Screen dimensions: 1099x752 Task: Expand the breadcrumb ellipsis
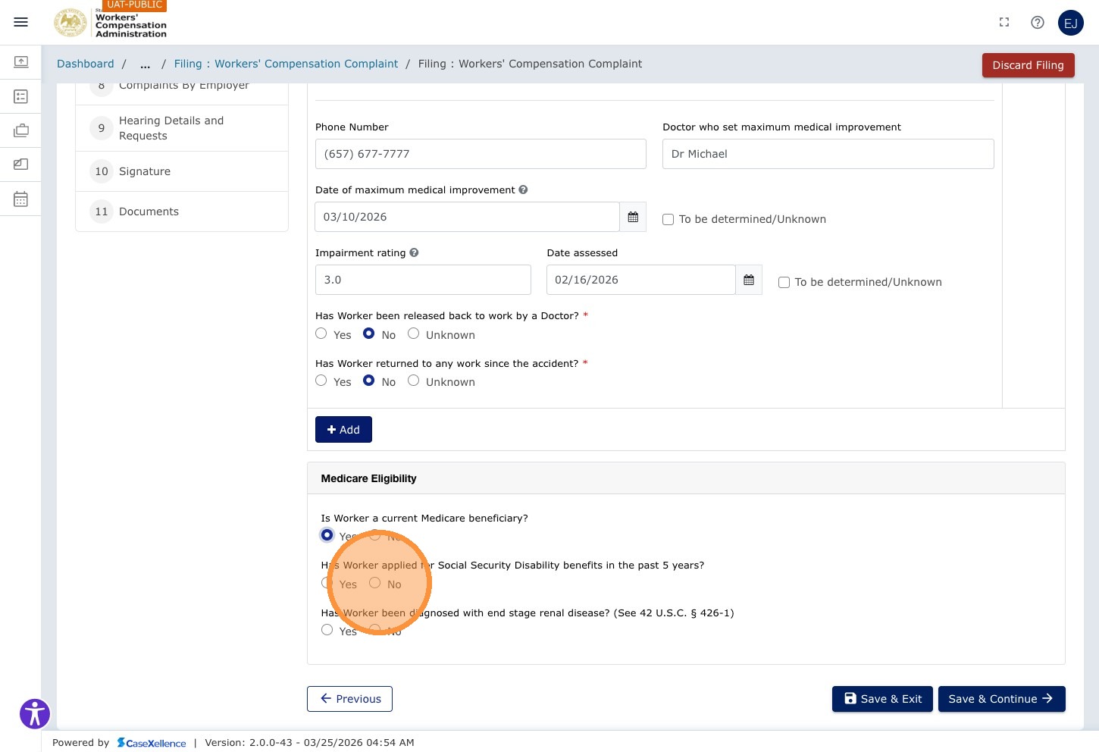pyautogui.click(x=145, y=64)
